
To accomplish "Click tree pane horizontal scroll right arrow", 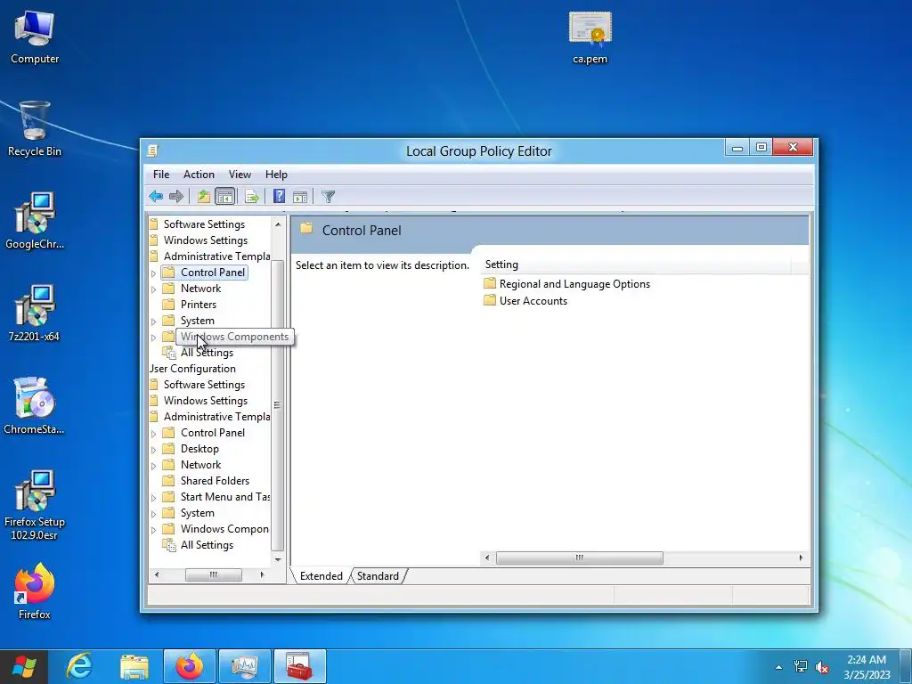I will pyautogui.click(x=263, y=574).
